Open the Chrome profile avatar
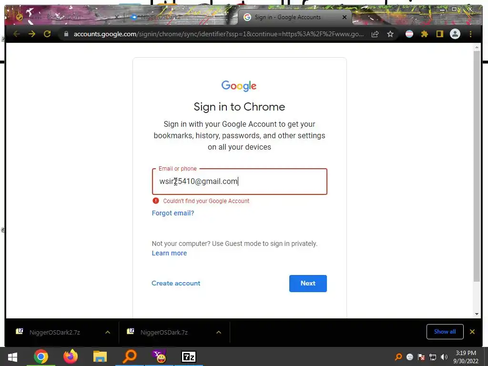 [x=455, y=34]
